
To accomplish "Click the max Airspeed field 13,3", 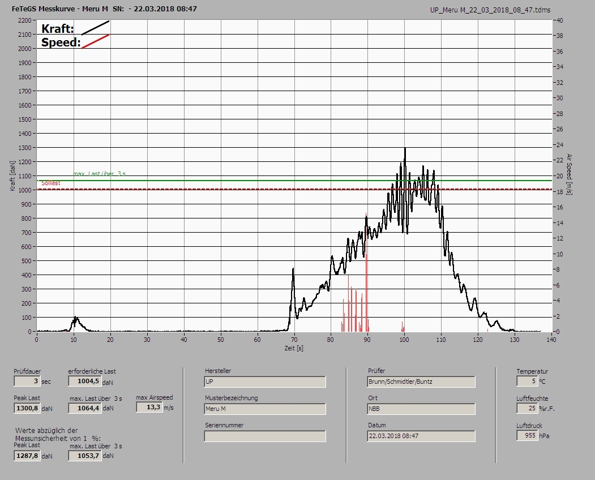I will click(x=149, y=407).
